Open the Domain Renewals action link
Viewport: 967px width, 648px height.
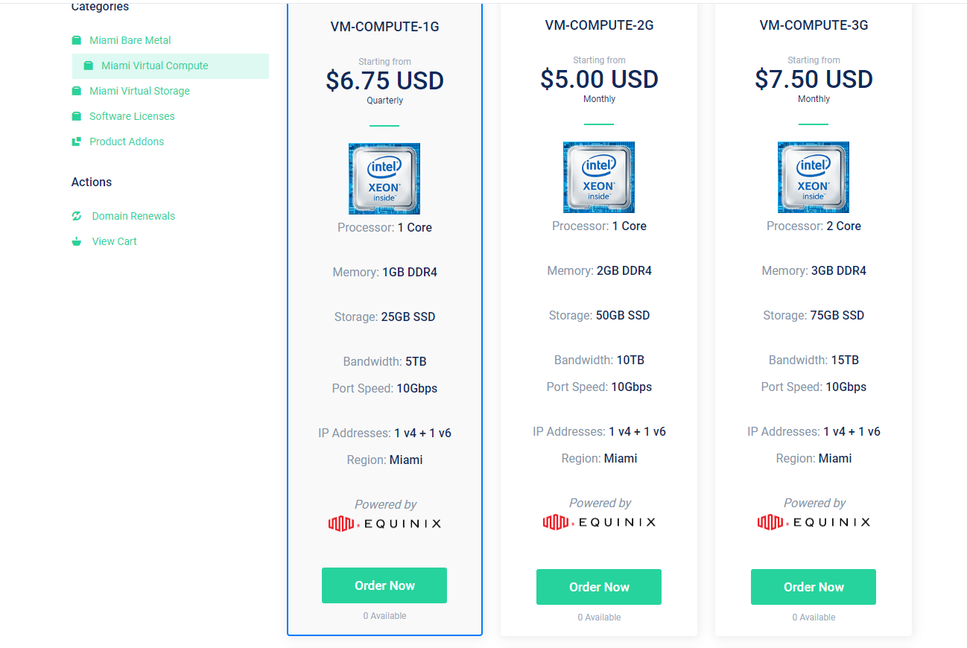[x=133, y=216]
